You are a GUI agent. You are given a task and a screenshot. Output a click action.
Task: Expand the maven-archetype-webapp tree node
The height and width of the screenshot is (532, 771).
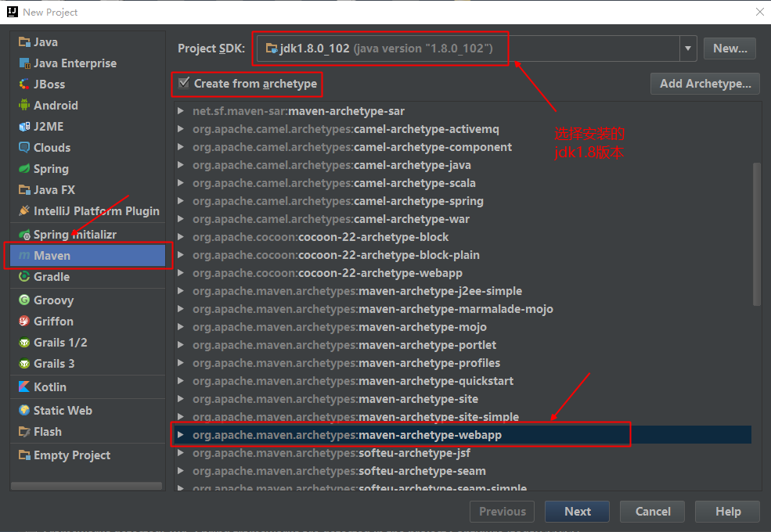182,435
